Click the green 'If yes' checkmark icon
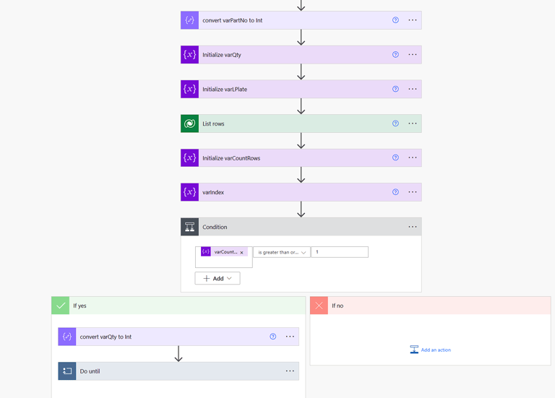 coord(61,306)
